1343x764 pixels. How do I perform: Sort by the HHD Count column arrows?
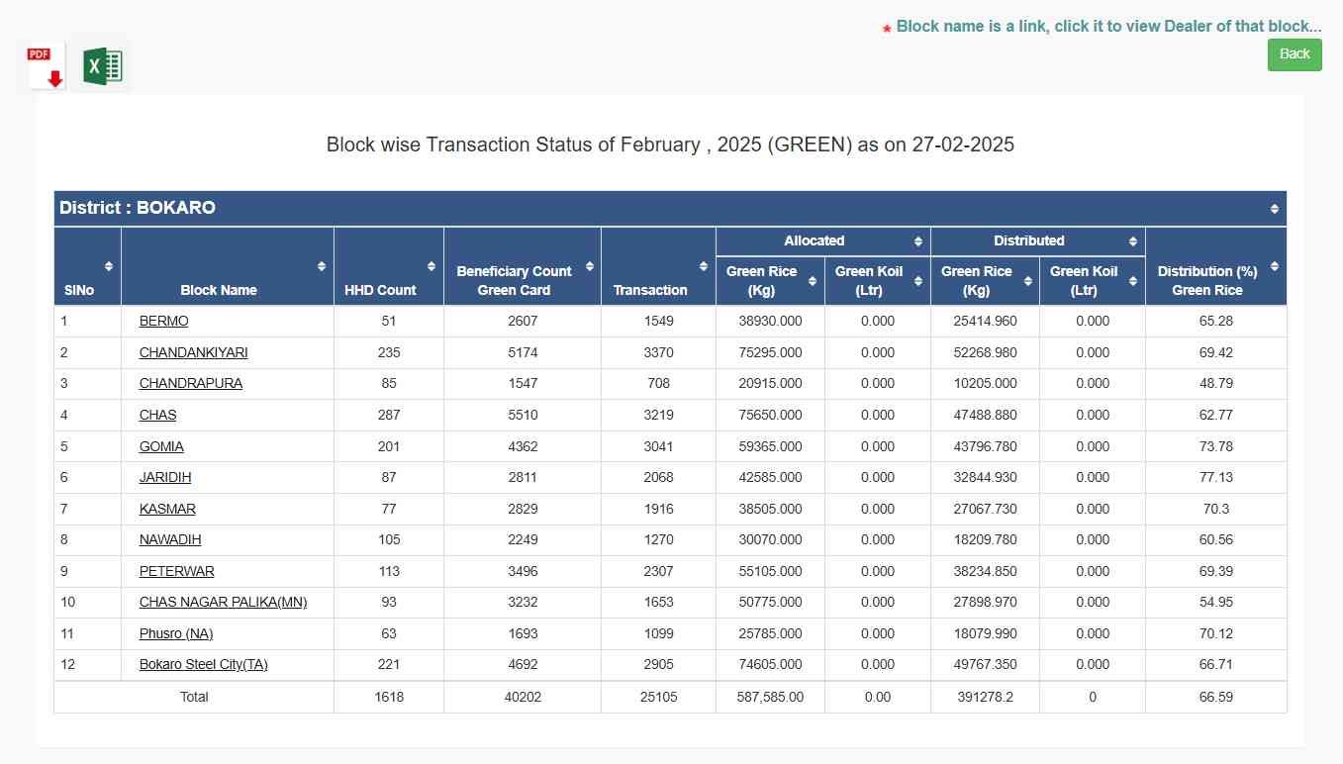[432, 266]
